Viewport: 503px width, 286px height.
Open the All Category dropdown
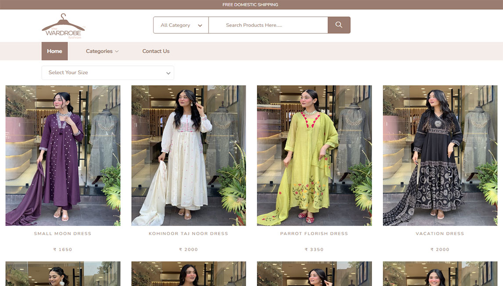point(181,25)
